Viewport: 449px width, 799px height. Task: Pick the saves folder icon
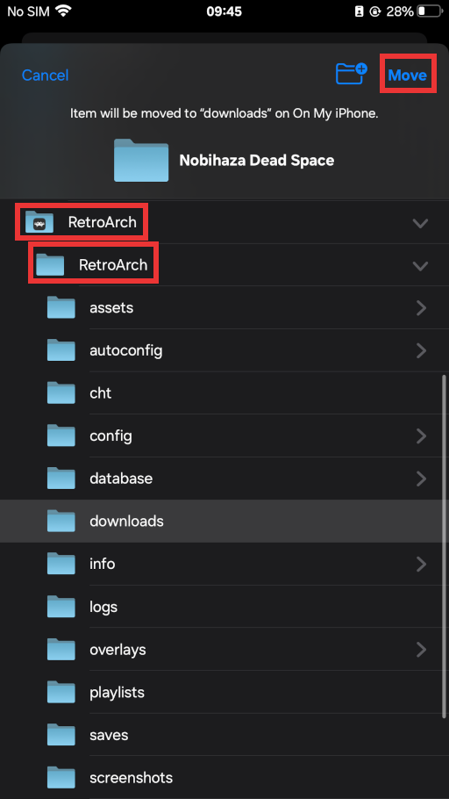click(x=61, y=735)
